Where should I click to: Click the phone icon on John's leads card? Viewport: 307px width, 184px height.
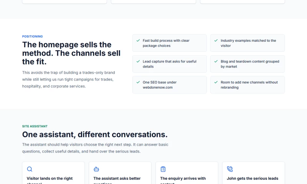click(230, 169)
